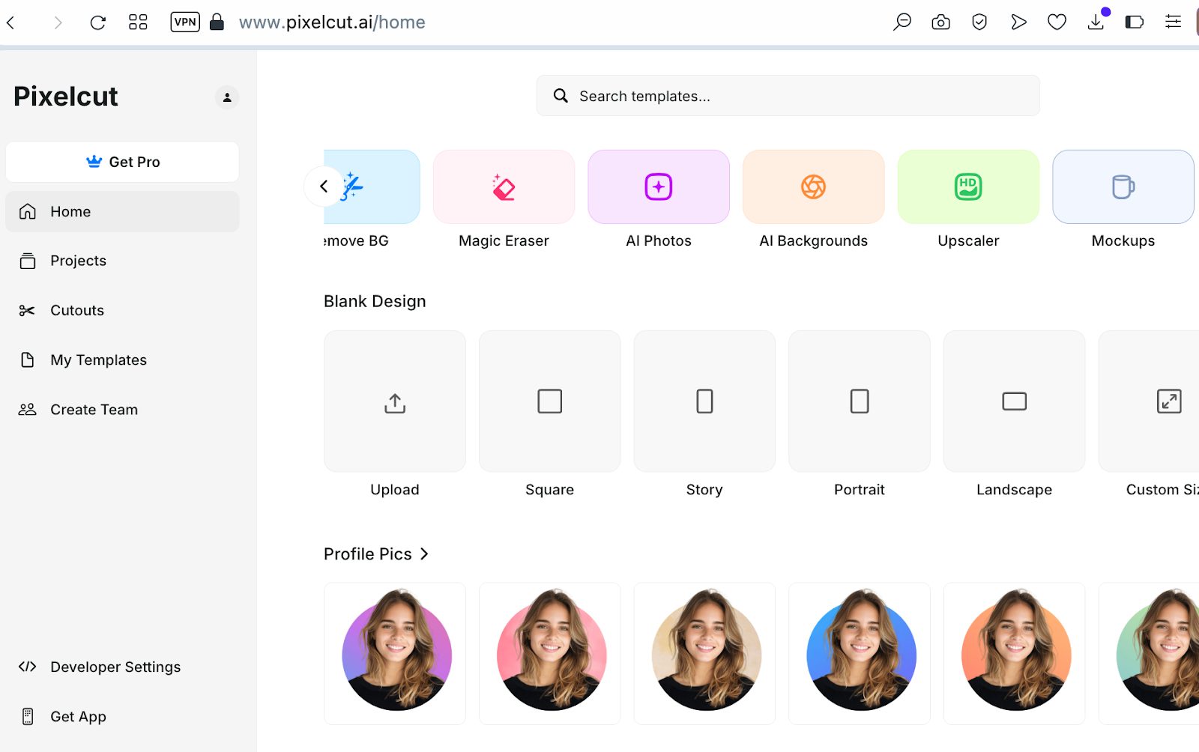The width and height of the screenshot is (1199, 752).
Task: Open the shield privacy protection icon
Action: (979, 22)
